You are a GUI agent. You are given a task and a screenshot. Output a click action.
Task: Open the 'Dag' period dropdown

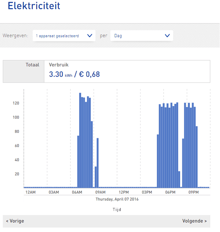click(x=142, y=36)
